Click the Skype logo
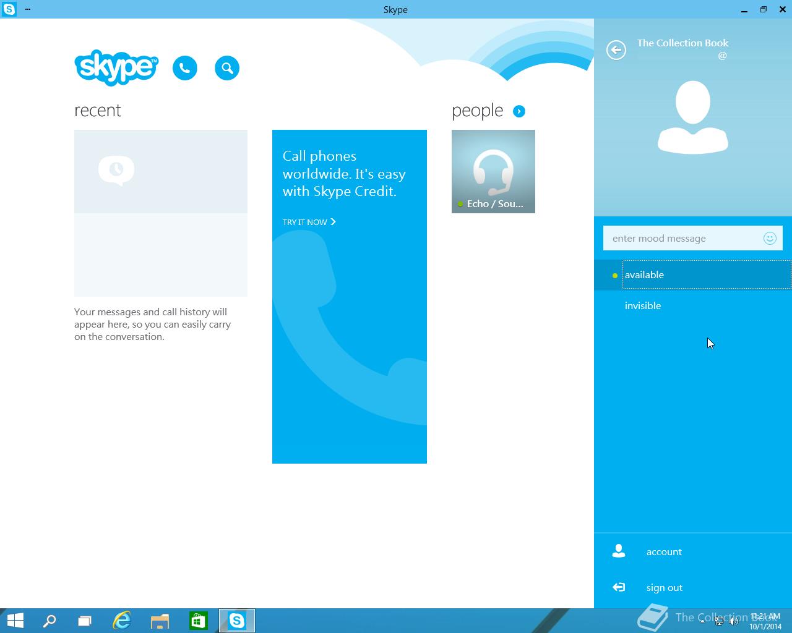This screenshot has width=792, height=633. (x=116, y=67)
